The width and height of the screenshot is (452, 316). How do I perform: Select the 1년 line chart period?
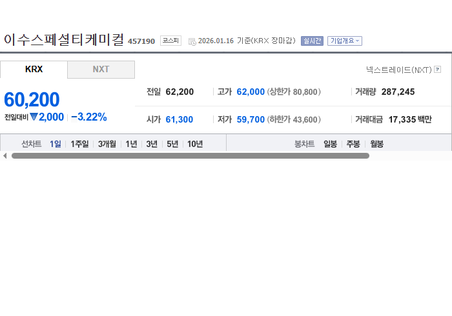coord(131,144)
